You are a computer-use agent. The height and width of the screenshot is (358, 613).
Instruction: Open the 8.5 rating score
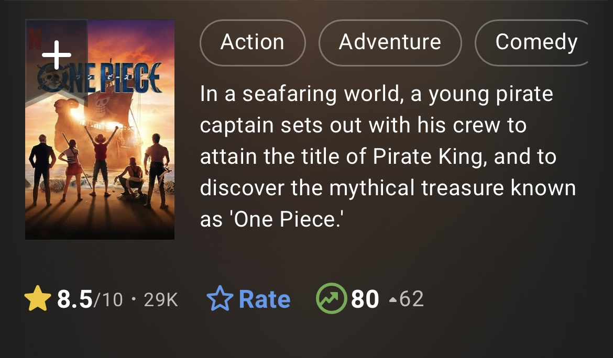coord(74,299)
